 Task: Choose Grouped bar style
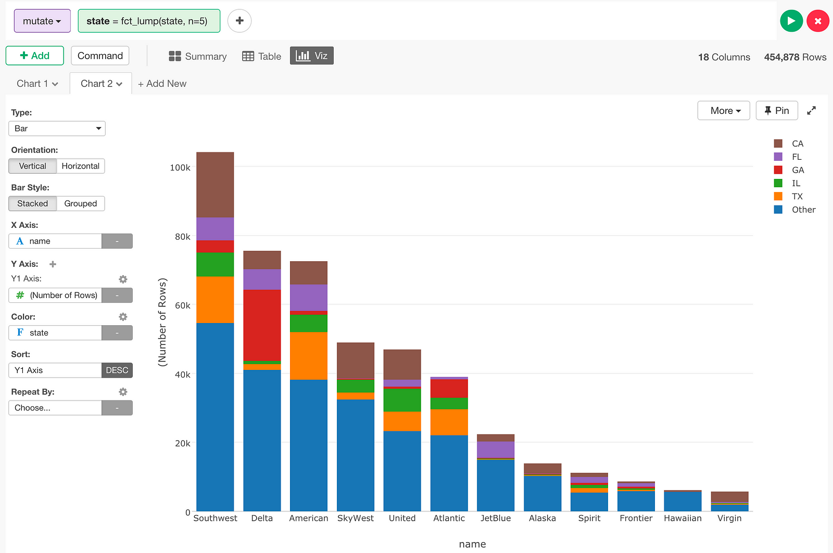coord(81,203)
